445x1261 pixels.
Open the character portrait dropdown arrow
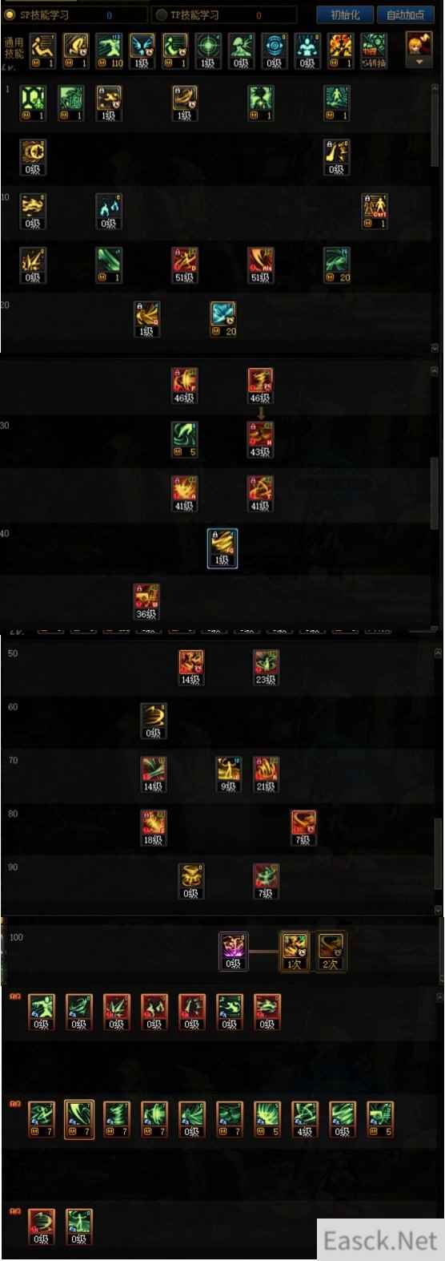(x=419, y=62)
